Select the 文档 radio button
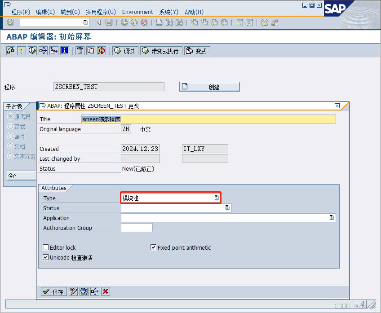 pyautogui.click(x=10, y=146)
